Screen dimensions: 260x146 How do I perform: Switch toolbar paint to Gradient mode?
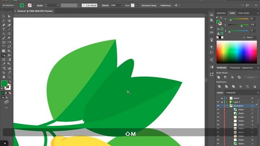[6, 93]
